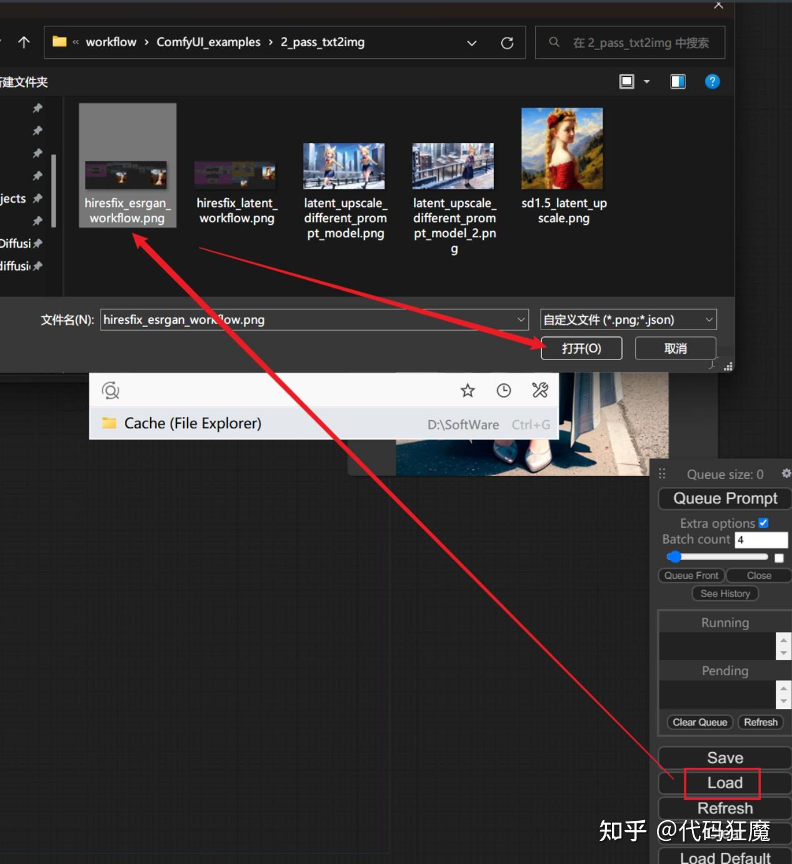Click the up-directory arrow in file dialog

pyautogui.click(x=24, y=42)
